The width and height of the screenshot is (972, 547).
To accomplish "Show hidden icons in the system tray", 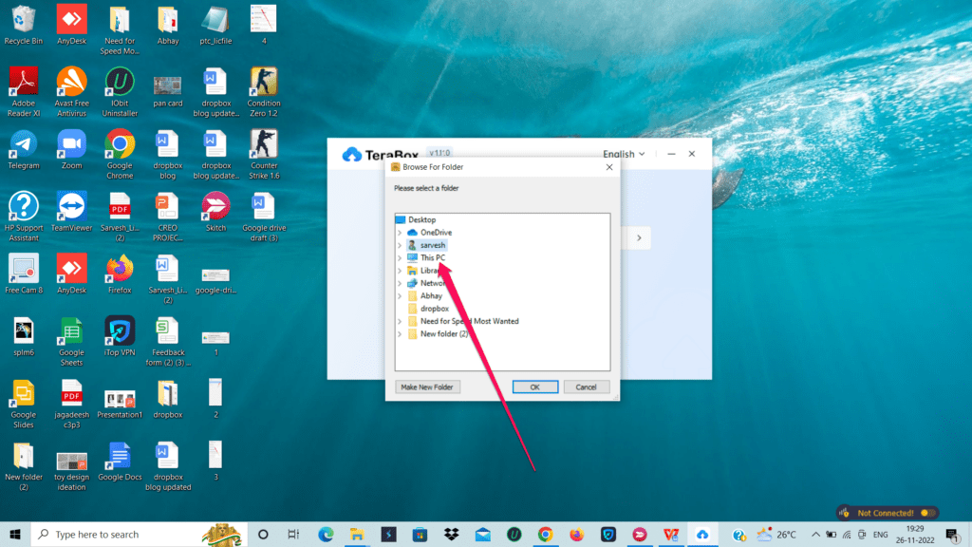I will pos(816,534).
